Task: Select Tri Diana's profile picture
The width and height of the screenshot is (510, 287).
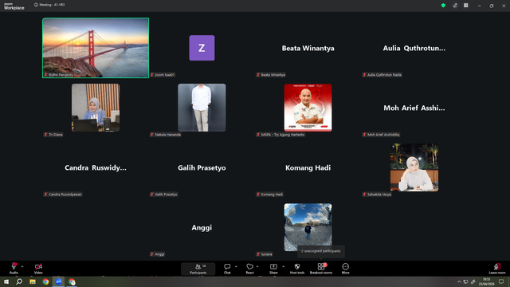Action: click(x=96, y=108)
